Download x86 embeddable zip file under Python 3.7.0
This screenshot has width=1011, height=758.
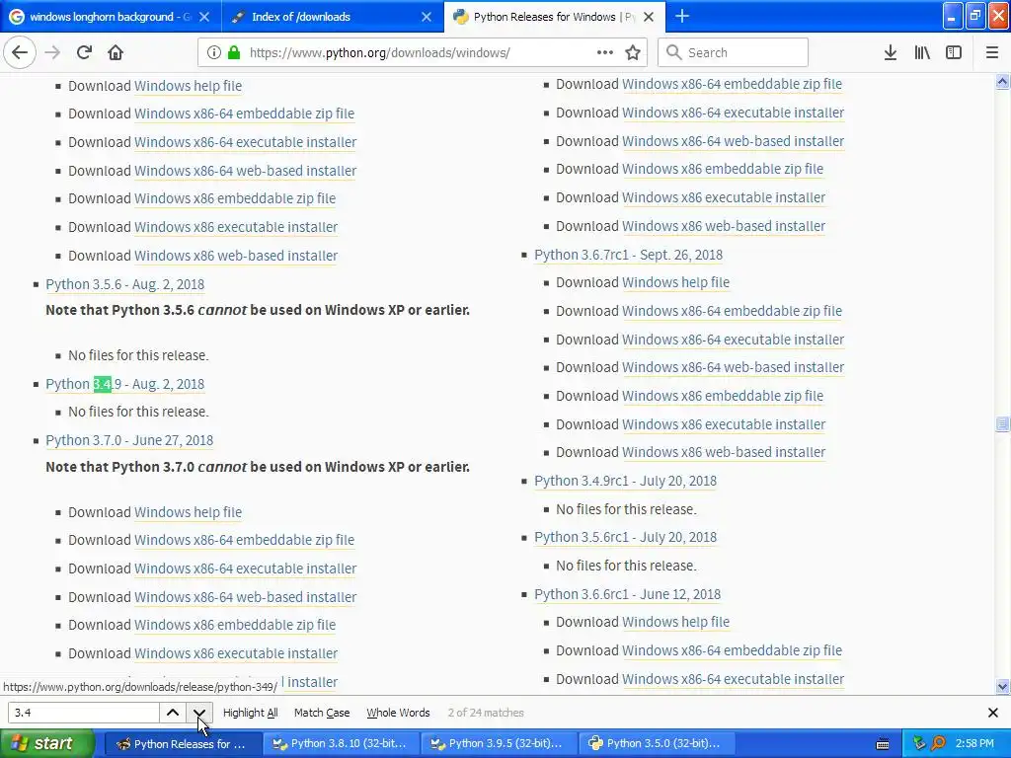(x=235, y=625)
